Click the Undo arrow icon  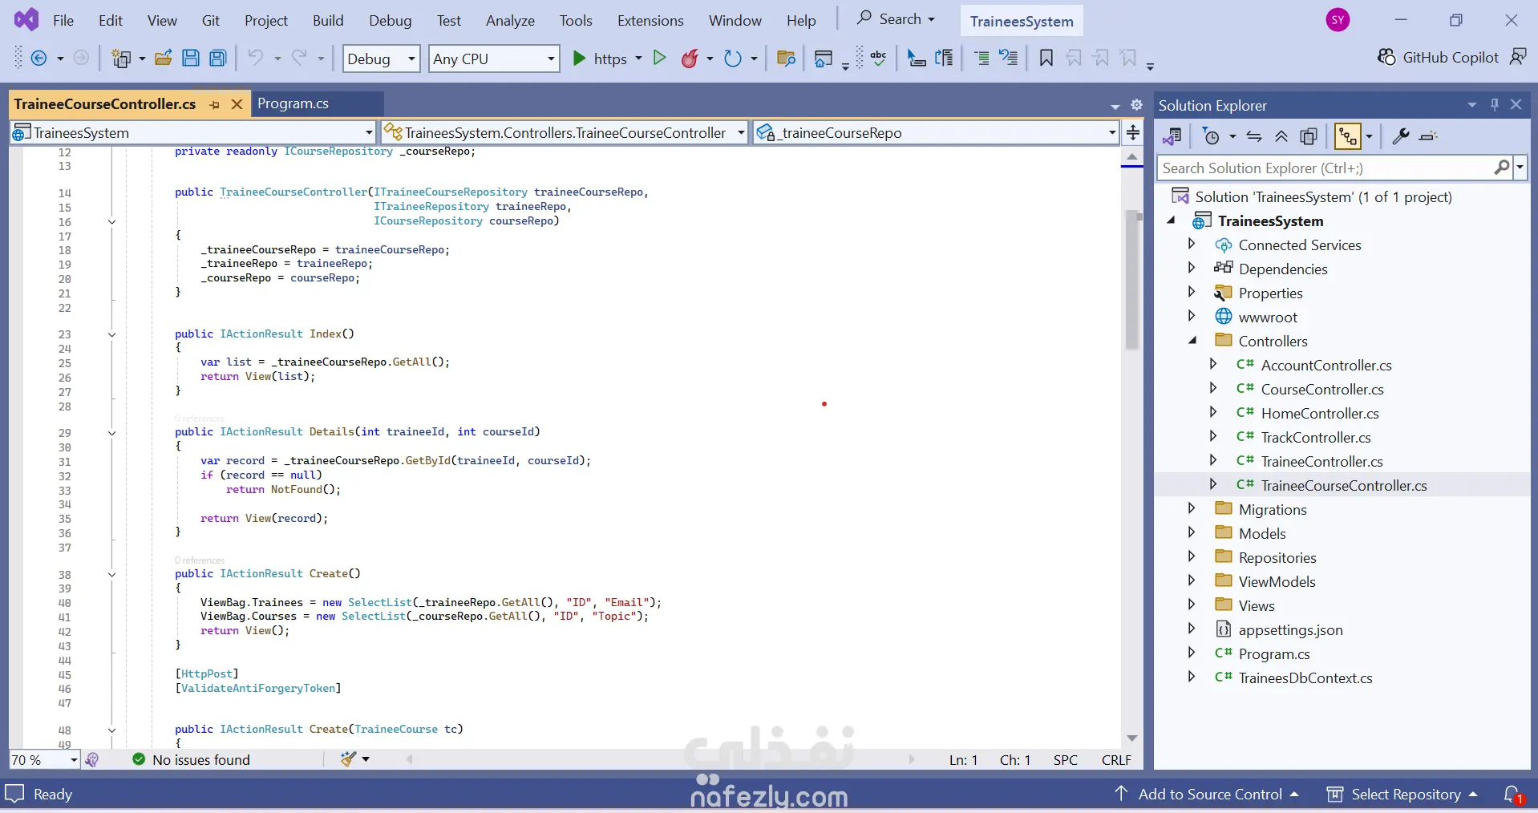pos(256,58)
